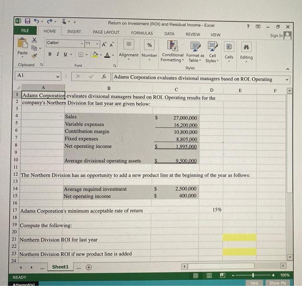Switch to the FORMULAS tab
The image size is (302, 286).
pos(142,33)
